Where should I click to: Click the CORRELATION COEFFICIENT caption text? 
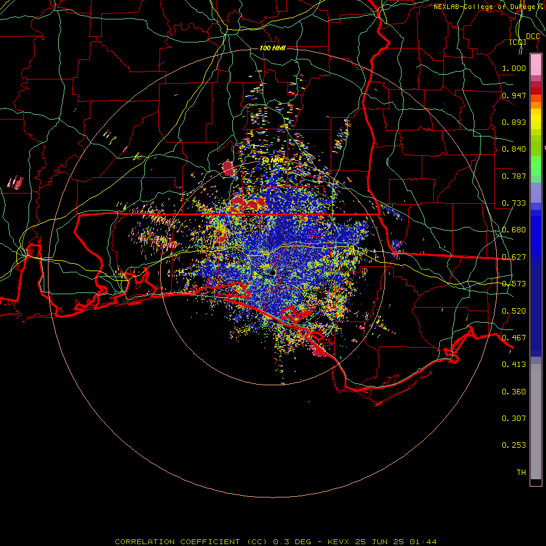[x=177, y=542]
